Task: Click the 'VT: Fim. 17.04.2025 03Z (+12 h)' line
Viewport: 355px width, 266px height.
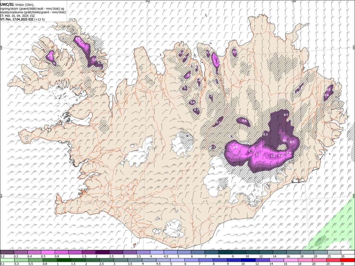Action: [22, 19]
